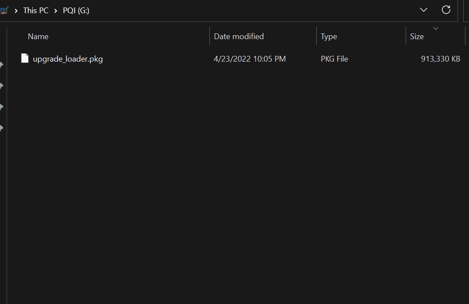Sort files by the Size column header
Image resolution: width=469 pixels, height=304 pixels.
[x=417, y=37]
